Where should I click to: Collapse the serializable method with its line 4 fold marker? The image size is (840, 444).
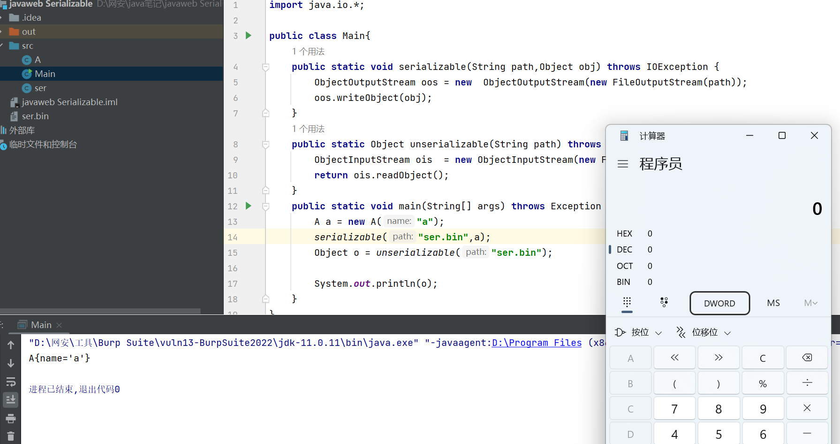[265, 67]
